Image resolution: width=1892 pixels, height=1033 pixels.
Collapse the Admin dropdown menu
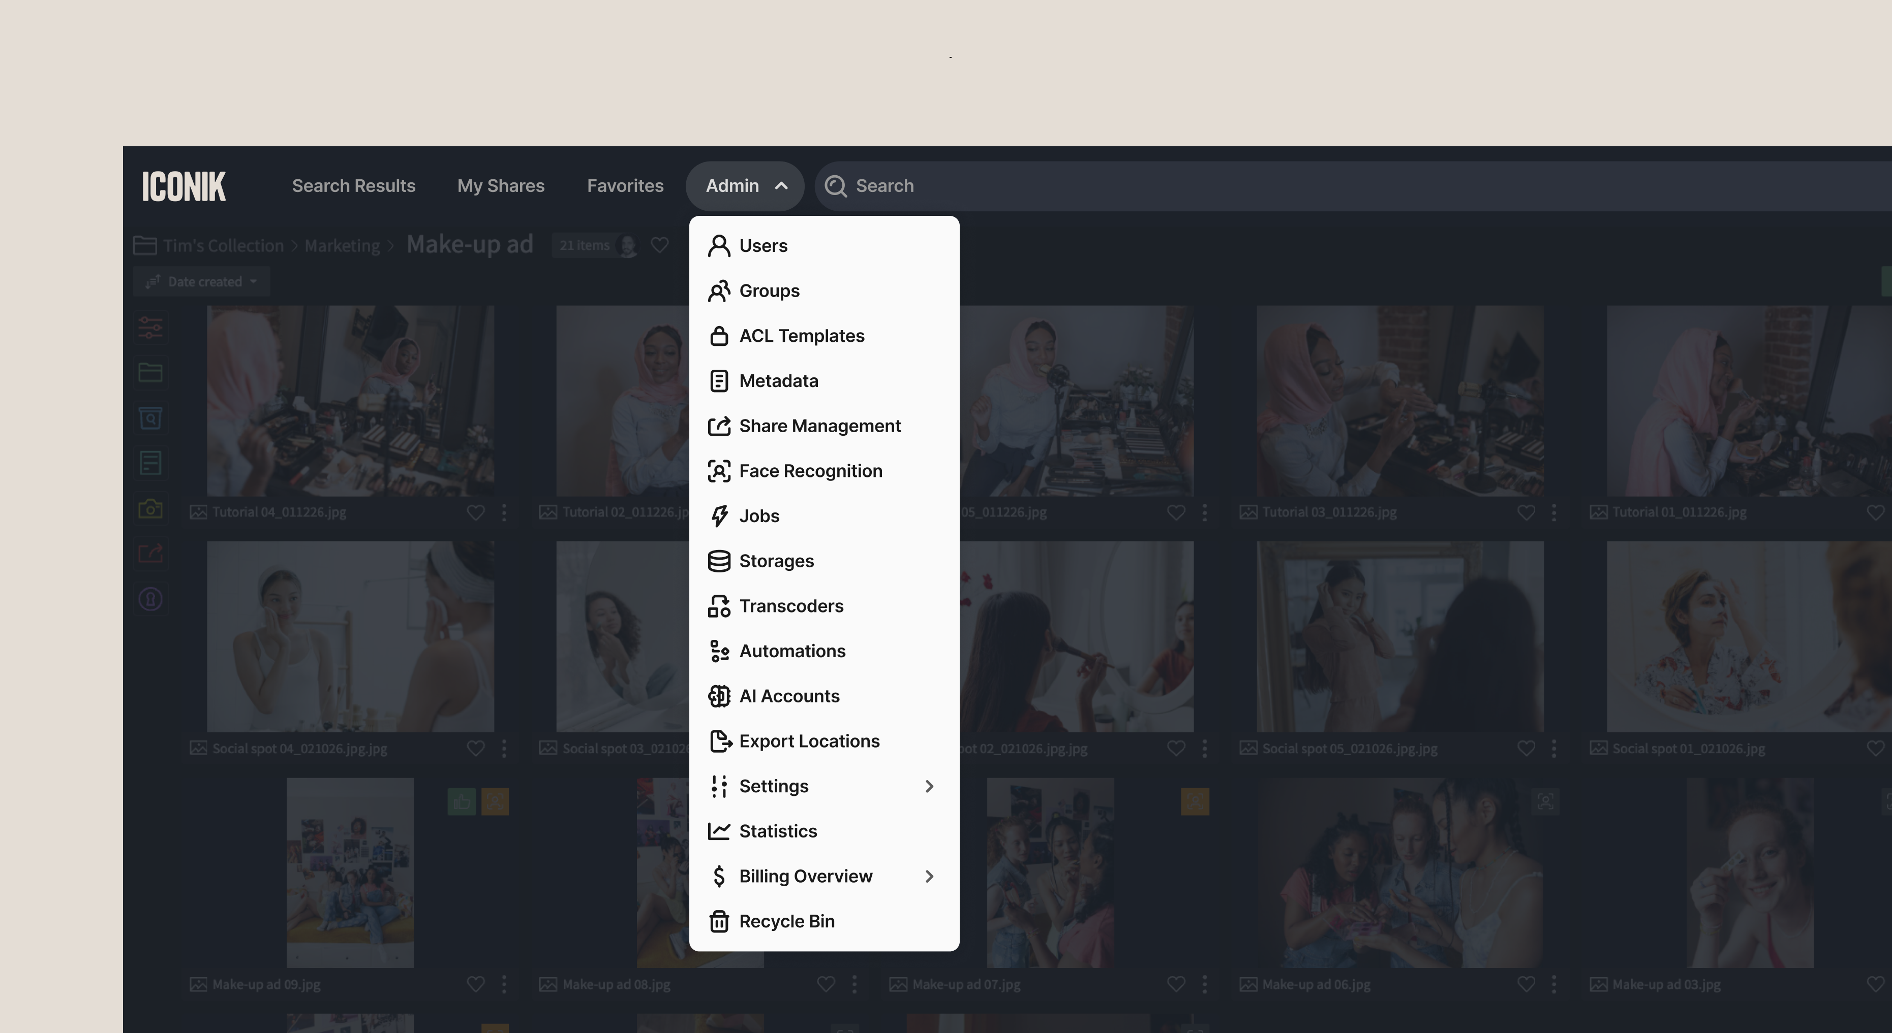(x=745, y=186)
